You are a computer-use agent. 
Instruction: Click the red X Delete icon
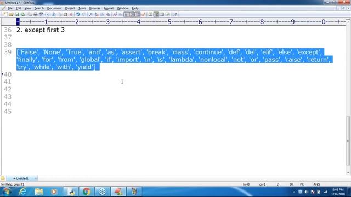pos(71,15)
